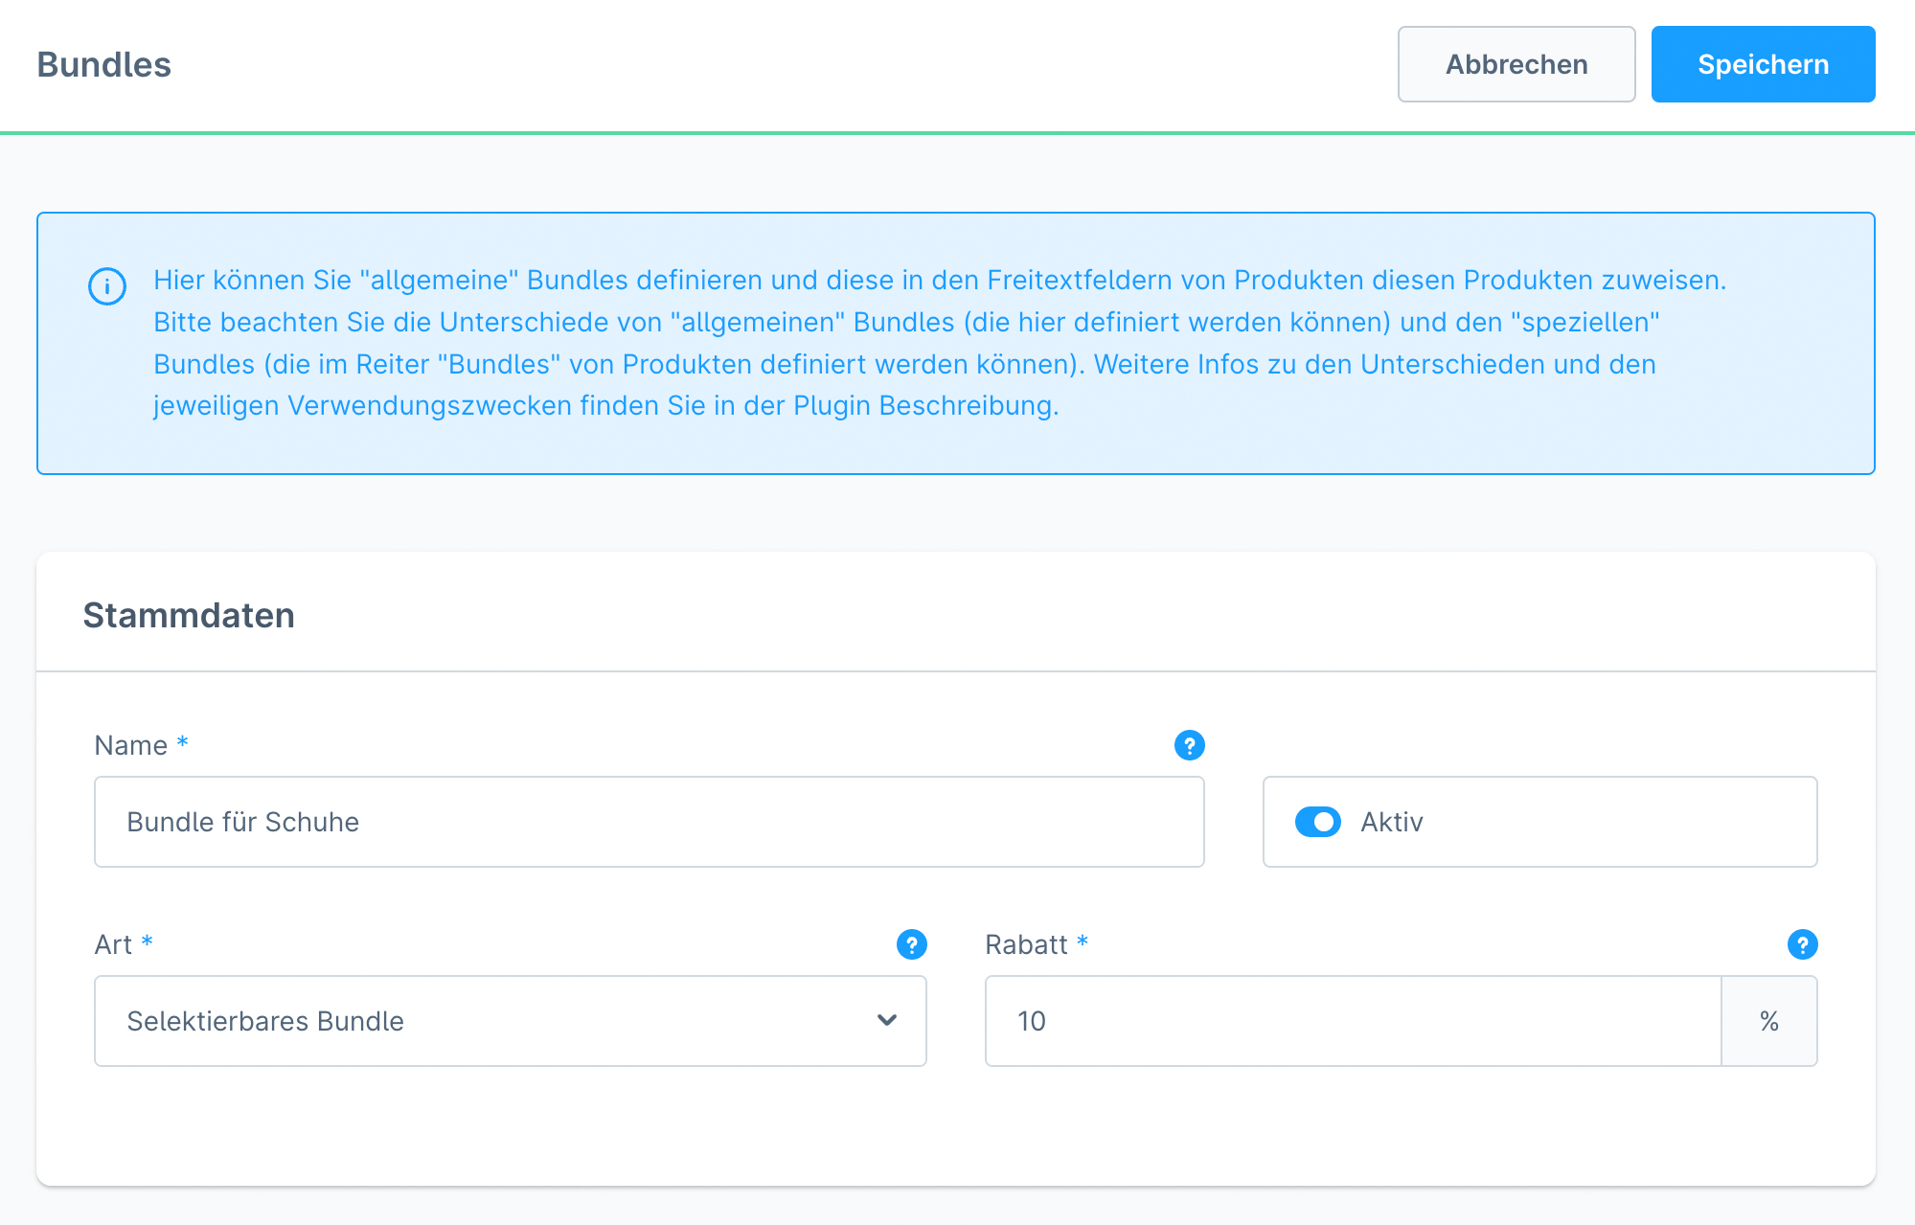Click the Art field label
The image size is (1915, 1225).
pyautogui.click(x=113, y=944)
